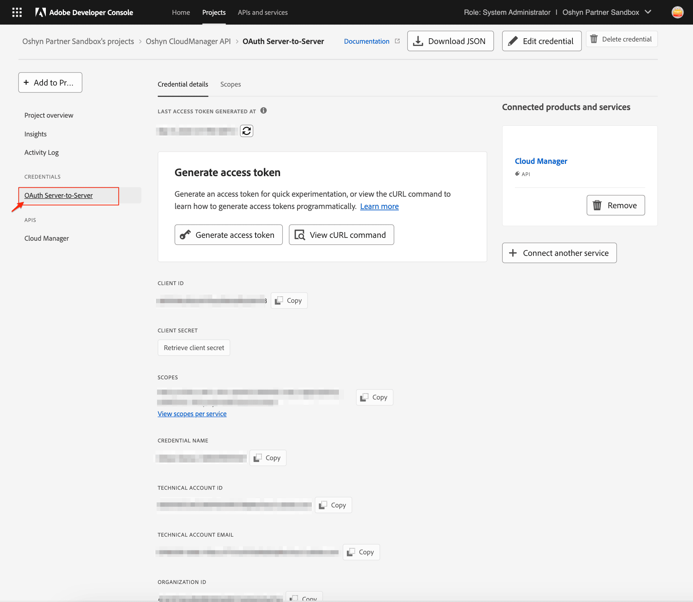Click the Learn more hyperlink
The height and width of the screenshot is (602, 693).
tap(379, 206)
